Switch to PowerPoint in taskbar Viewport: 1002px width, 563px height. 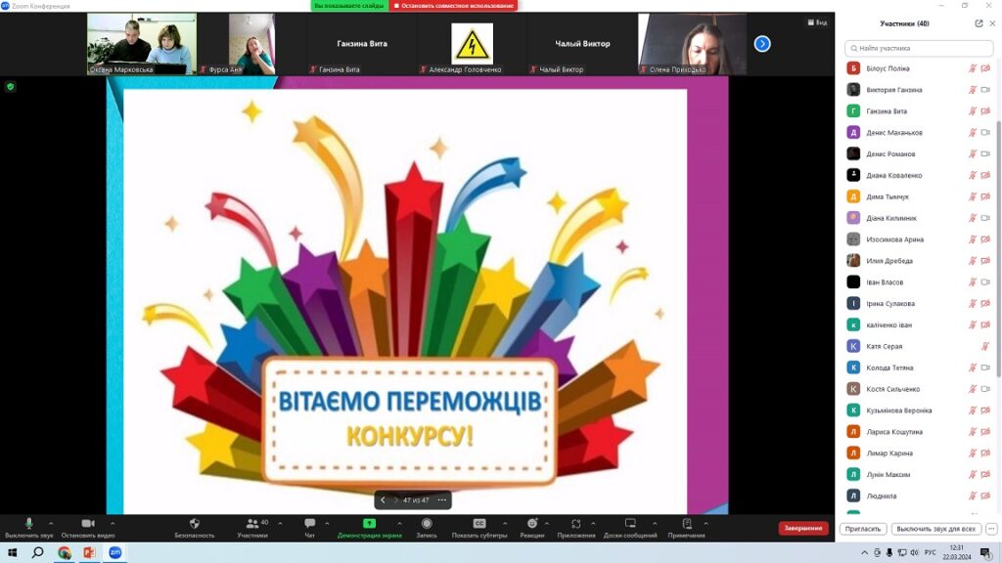point(89,553)
